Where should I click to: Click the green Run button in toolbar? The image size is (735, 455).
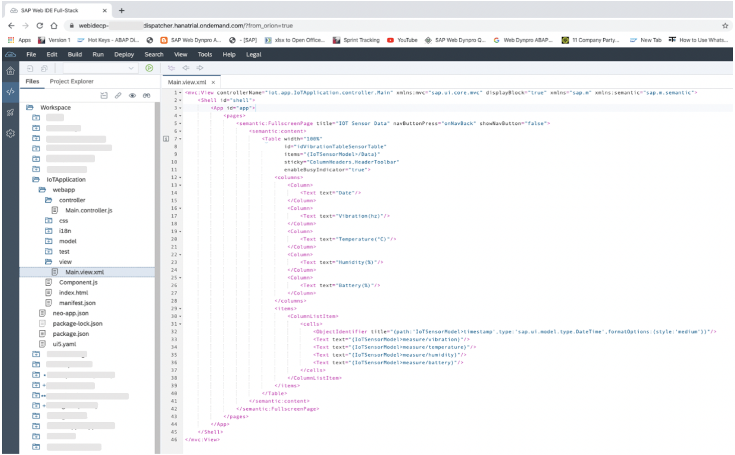149,68
